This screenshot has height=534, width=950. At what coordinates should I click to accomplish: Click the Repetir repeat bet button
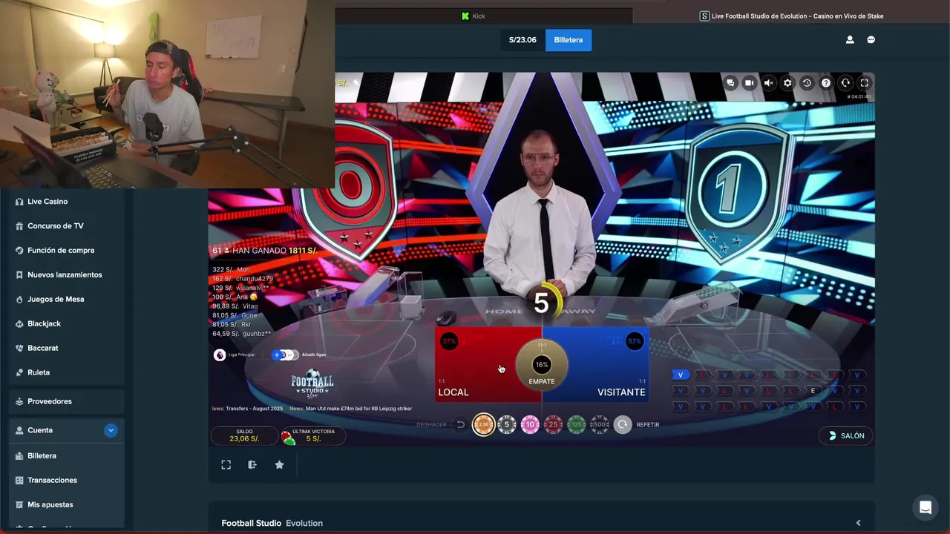(623, 424)
